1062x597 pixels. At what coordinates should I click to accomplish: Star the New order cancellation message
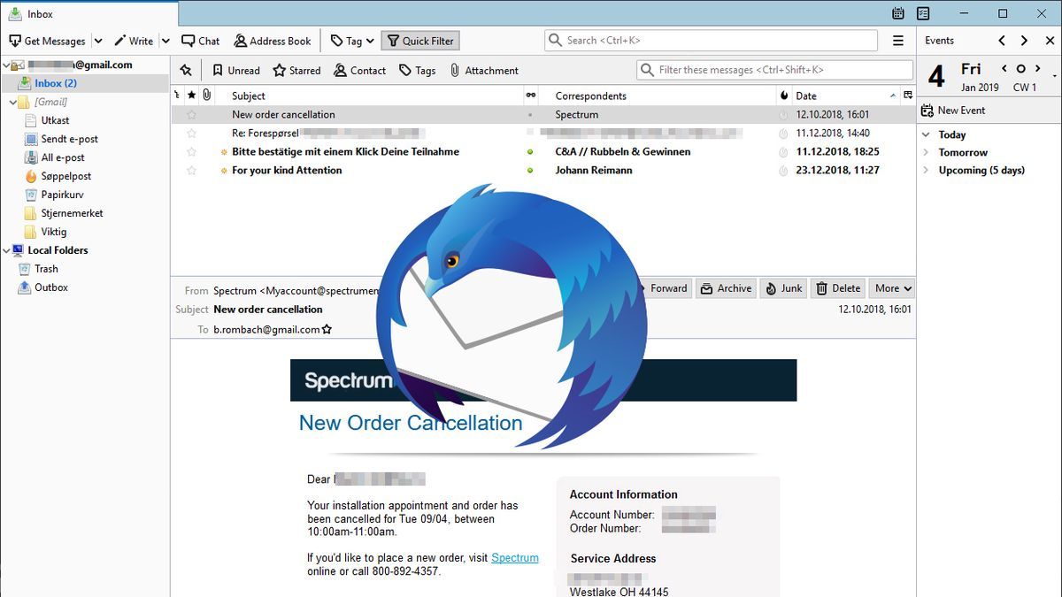click(x=191, y=115)
